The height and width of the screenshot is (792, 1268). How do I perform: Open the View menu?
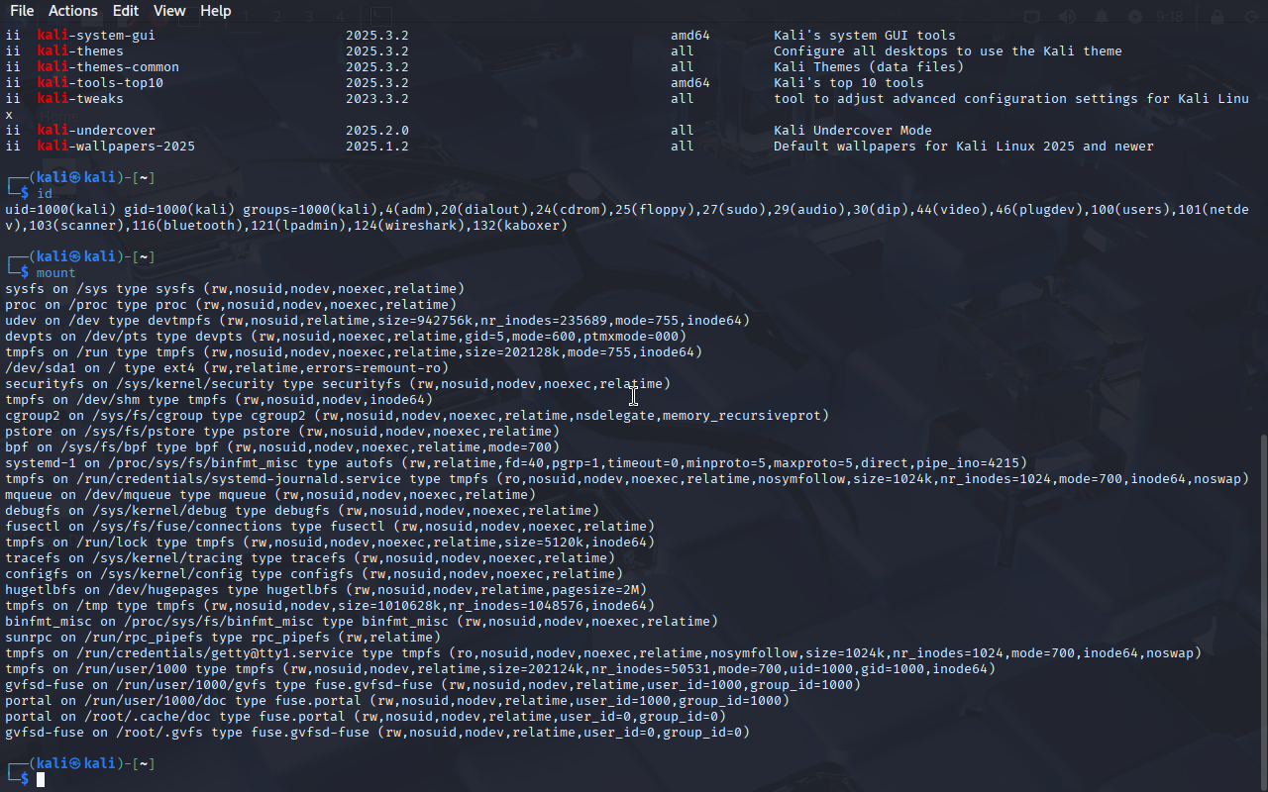tap(169, 11)
